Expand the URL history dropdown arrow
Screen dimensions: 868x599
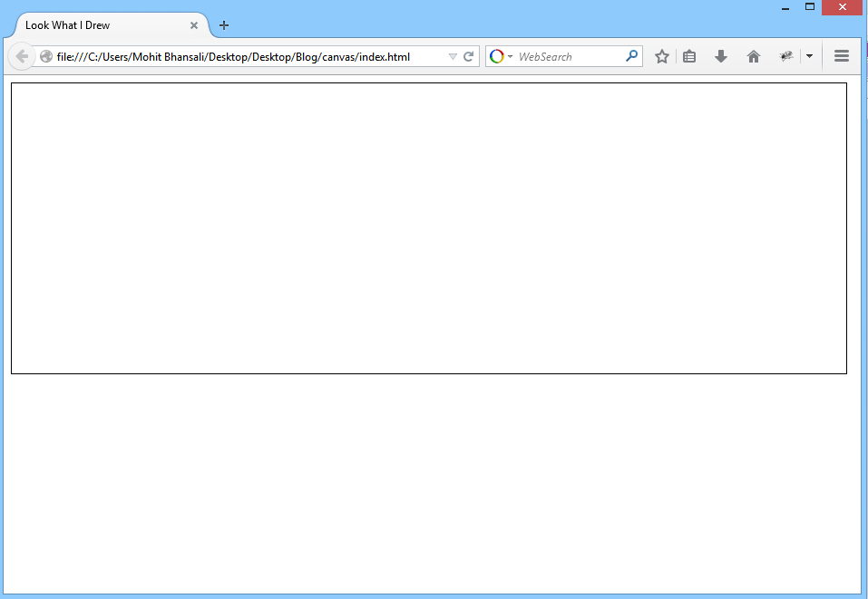(453, 56)
